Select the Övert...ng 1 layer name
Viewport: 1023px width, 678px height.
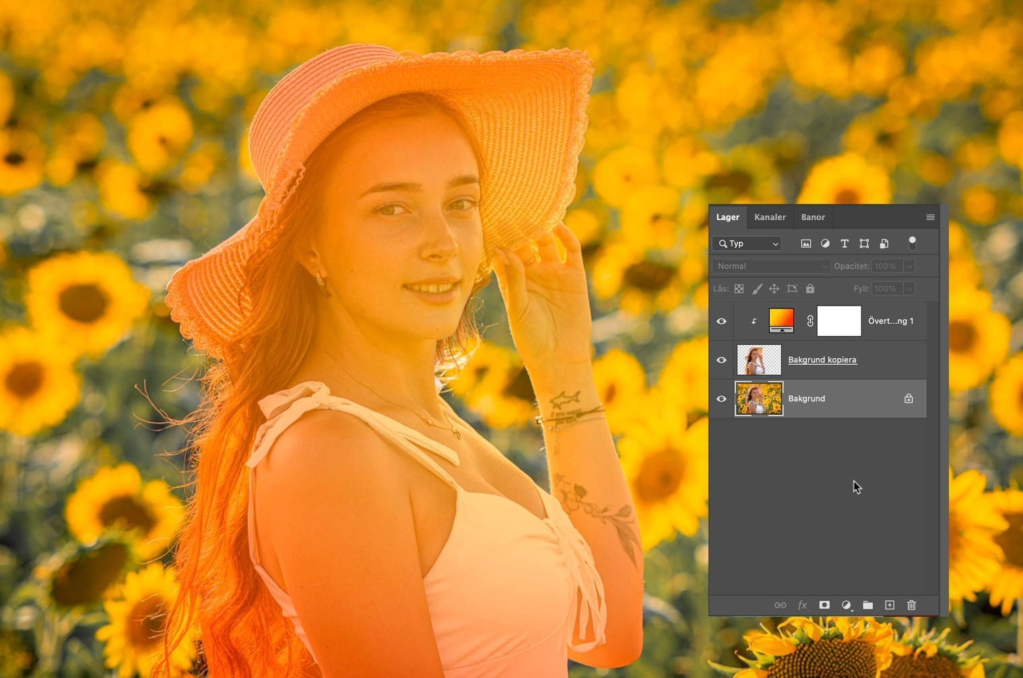890,321
